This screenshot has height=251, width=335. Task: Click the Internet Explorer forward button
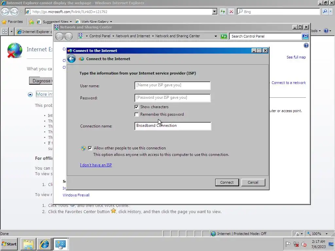point(14,11)
